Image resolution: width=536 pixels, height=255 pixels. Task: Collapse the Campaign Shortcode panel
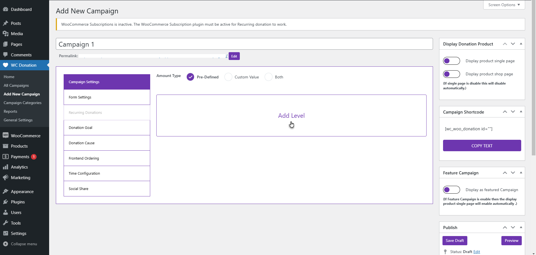click(521, 112)
